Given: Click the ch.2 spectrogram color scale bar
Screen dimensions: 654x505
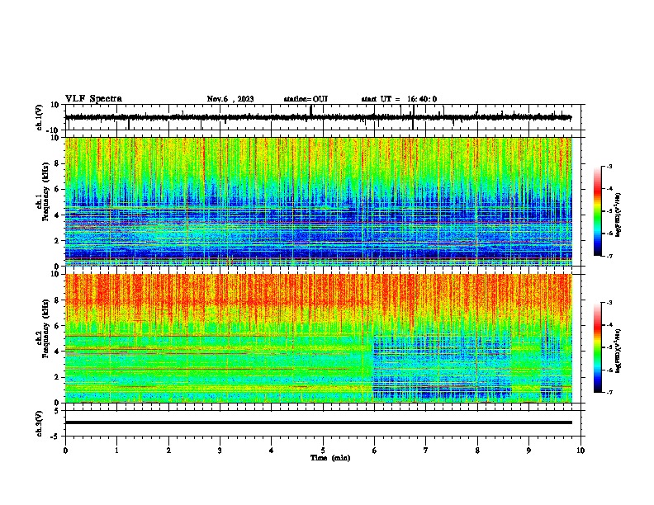Looking at the screenshot, I should point(597,347).
